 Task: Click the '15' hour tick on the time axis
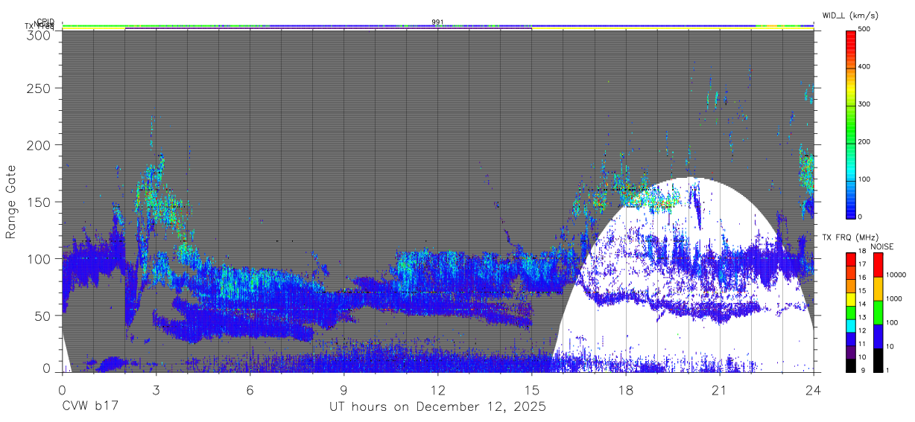[x=532, y=389]
